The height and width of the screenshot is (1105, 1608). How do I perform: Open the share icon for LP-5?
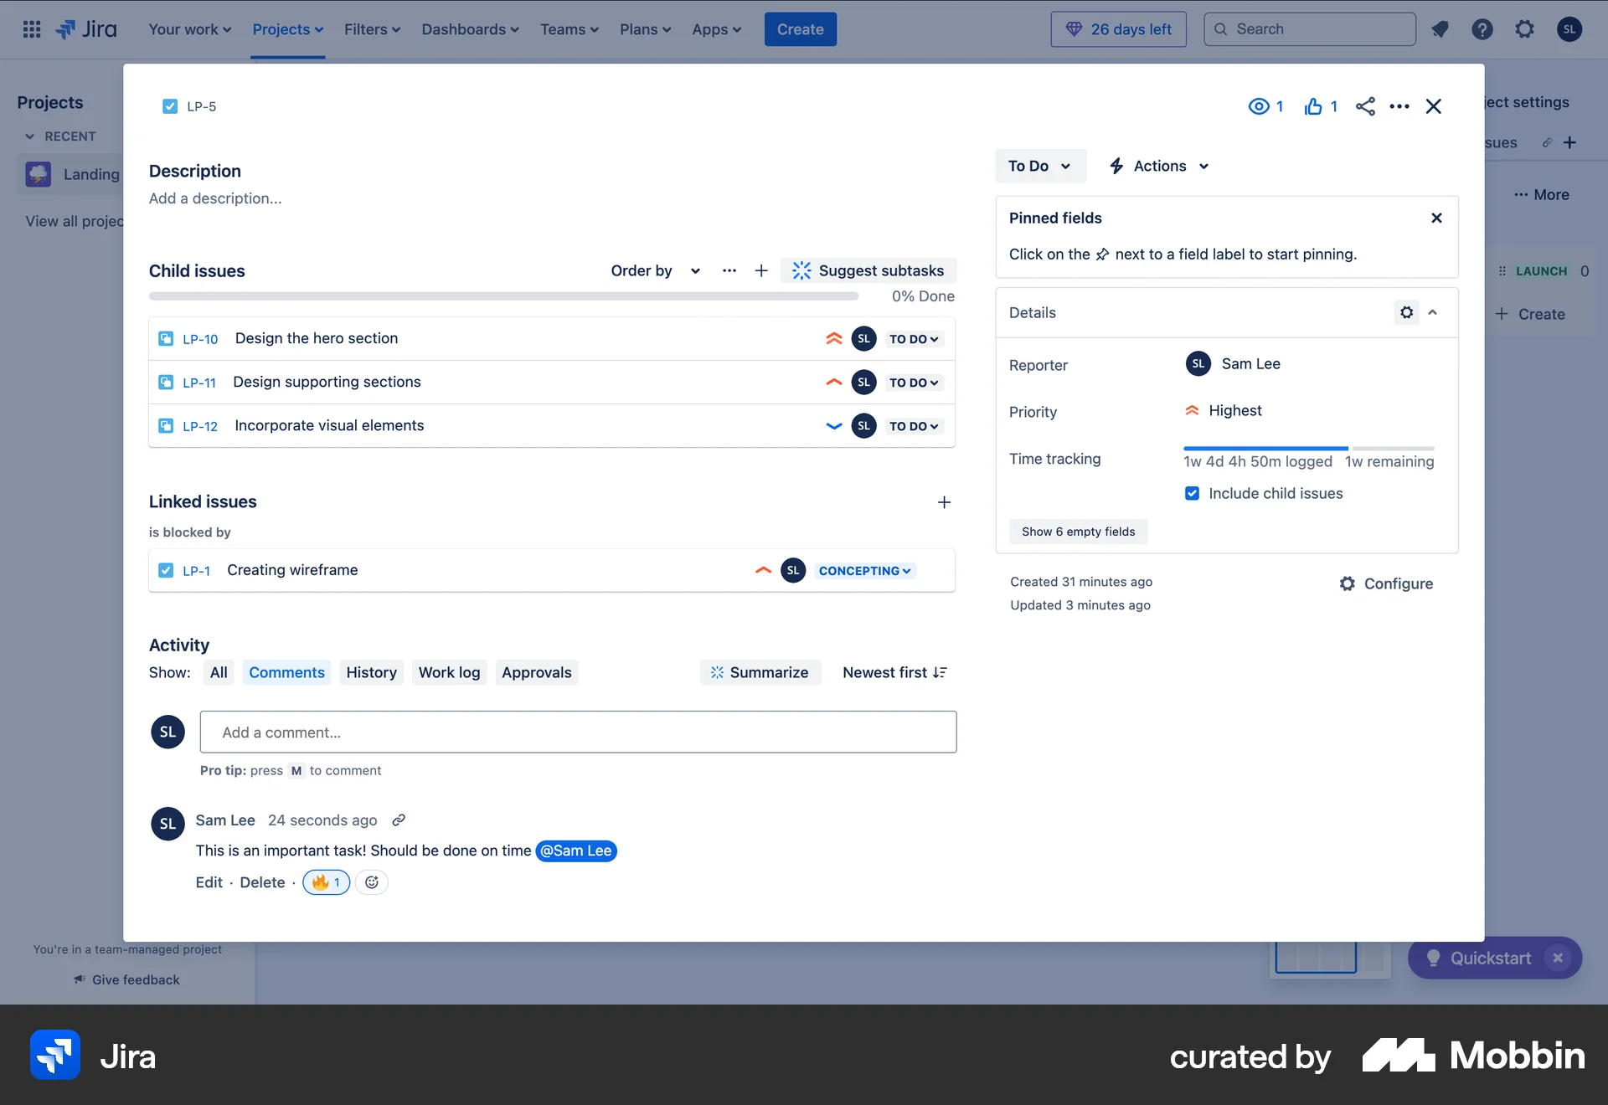pyautogui.click(x=1366, y=106)
